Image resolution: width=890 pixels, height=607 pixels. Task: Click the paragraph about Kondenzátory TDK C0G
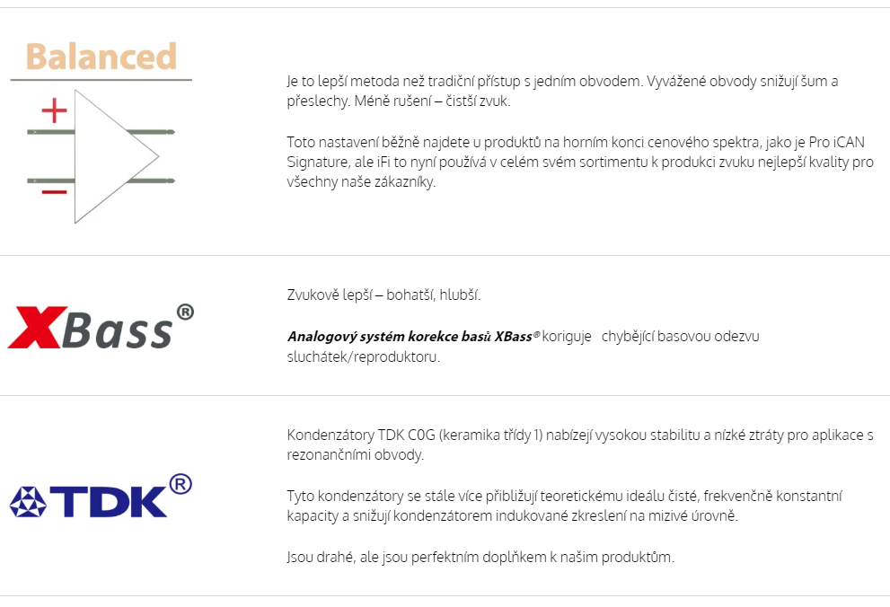click(580, 444)
